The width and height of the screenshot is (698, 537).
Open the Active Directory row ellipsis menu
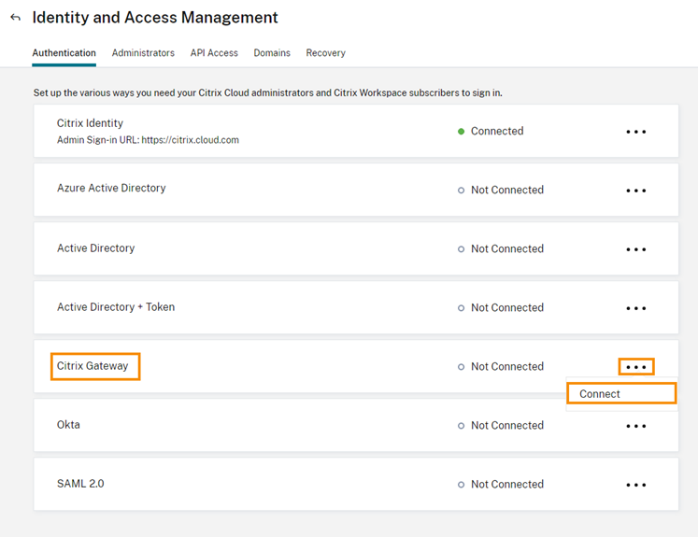(636, 249)
